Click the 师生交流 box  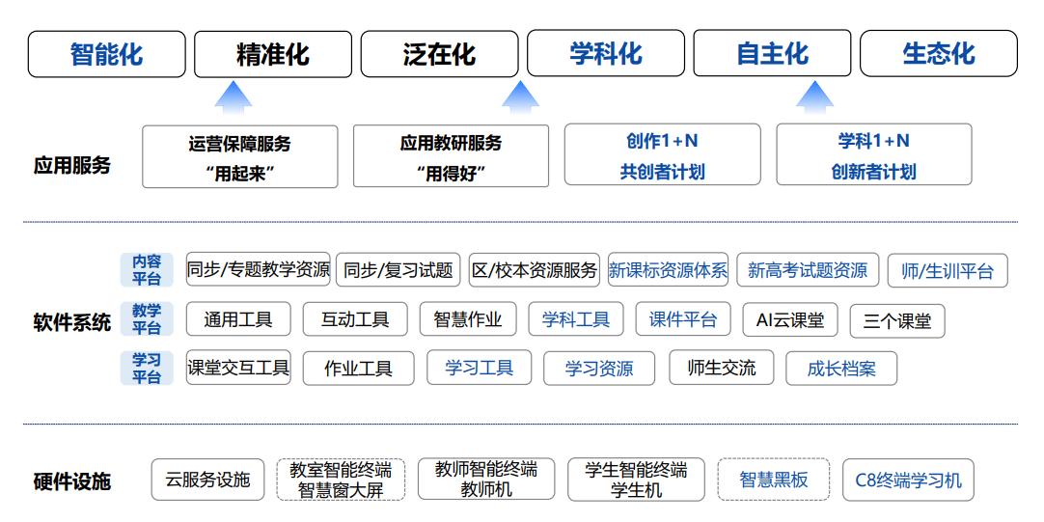click(722, 368)
